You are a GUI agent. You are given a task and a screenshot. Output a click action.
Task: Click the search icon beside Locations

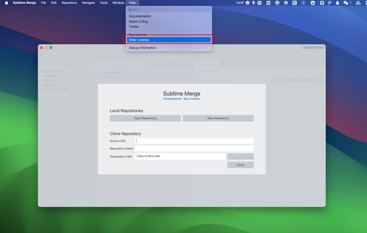(93, 64)
